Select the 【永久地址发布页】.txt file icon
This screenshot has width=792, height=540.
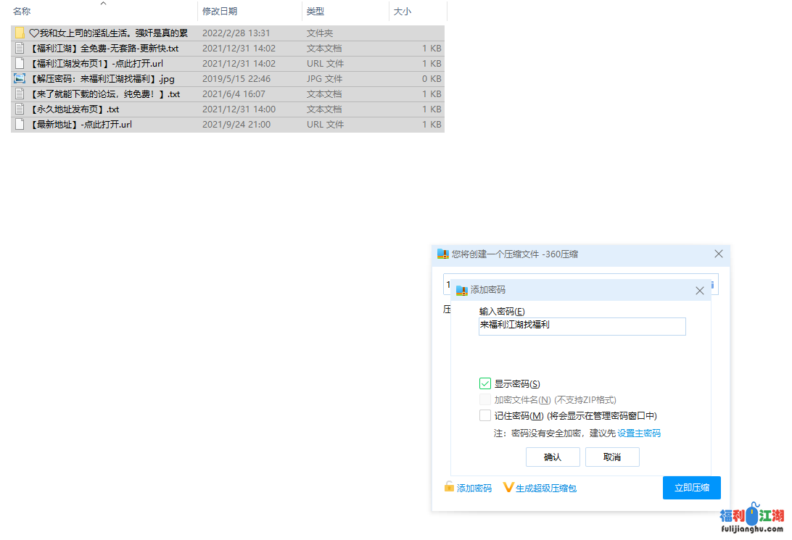click(20, 109)
